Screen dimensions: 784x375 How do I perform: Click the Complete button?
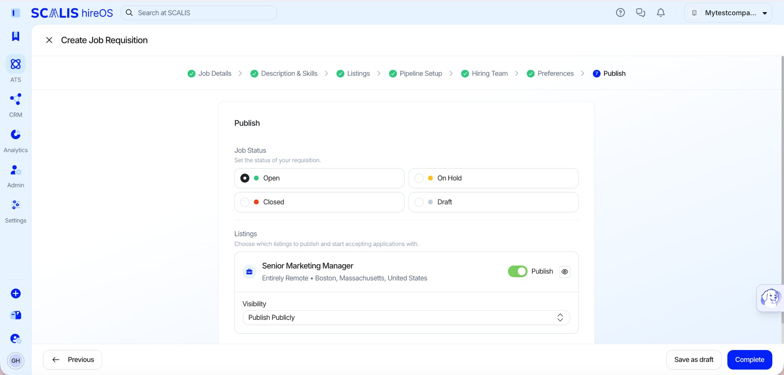click(750, 360)
